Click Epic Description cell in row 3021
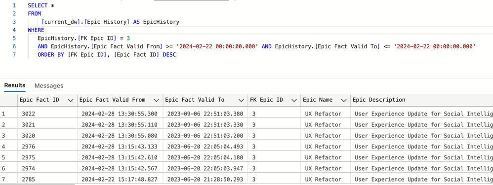Image resolution: width=493 pixels, height=185 pixels. [422, 125]
